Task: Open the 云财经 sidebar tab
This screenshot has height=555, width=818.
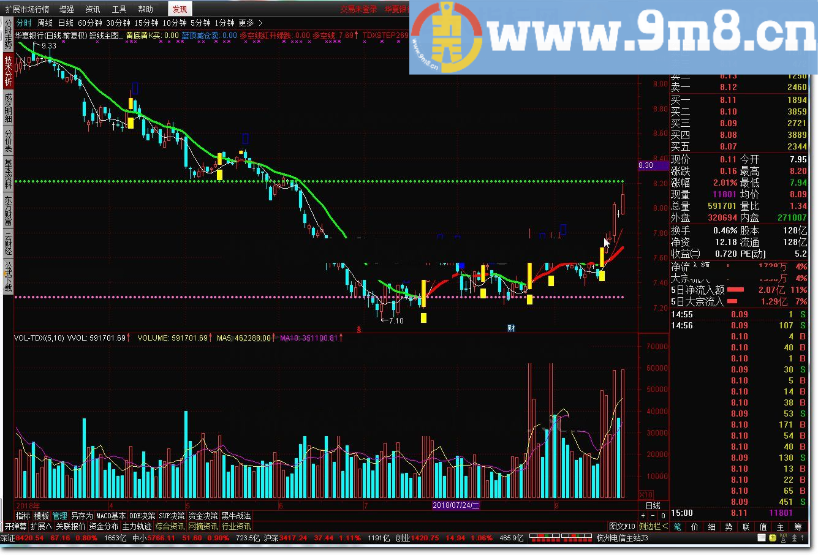Action: pos(8,243)
